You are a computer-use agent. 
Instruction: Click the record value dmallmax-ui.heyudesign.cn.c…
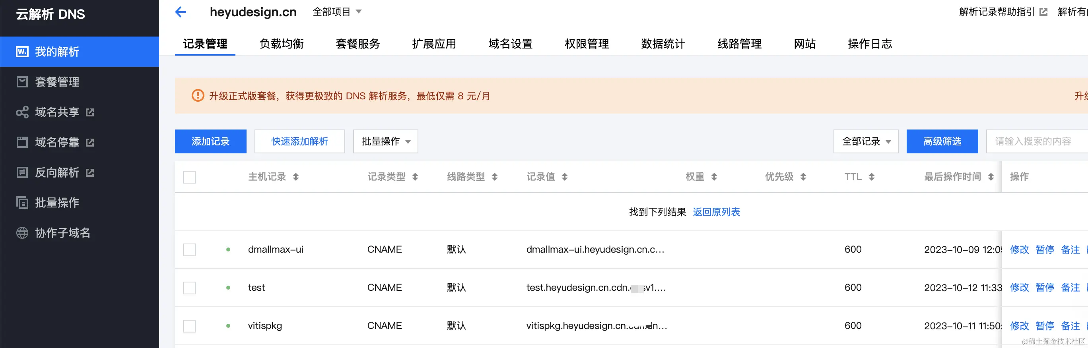[x=596, y=250]
